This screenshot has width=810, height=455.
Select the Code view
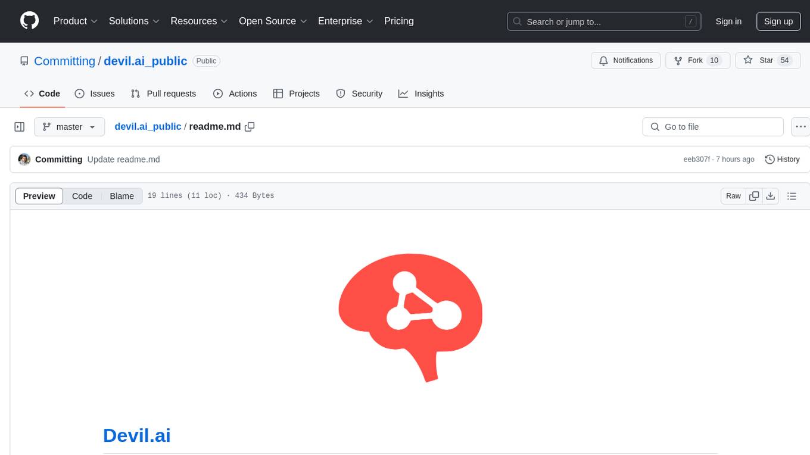(x=82, y=196)
